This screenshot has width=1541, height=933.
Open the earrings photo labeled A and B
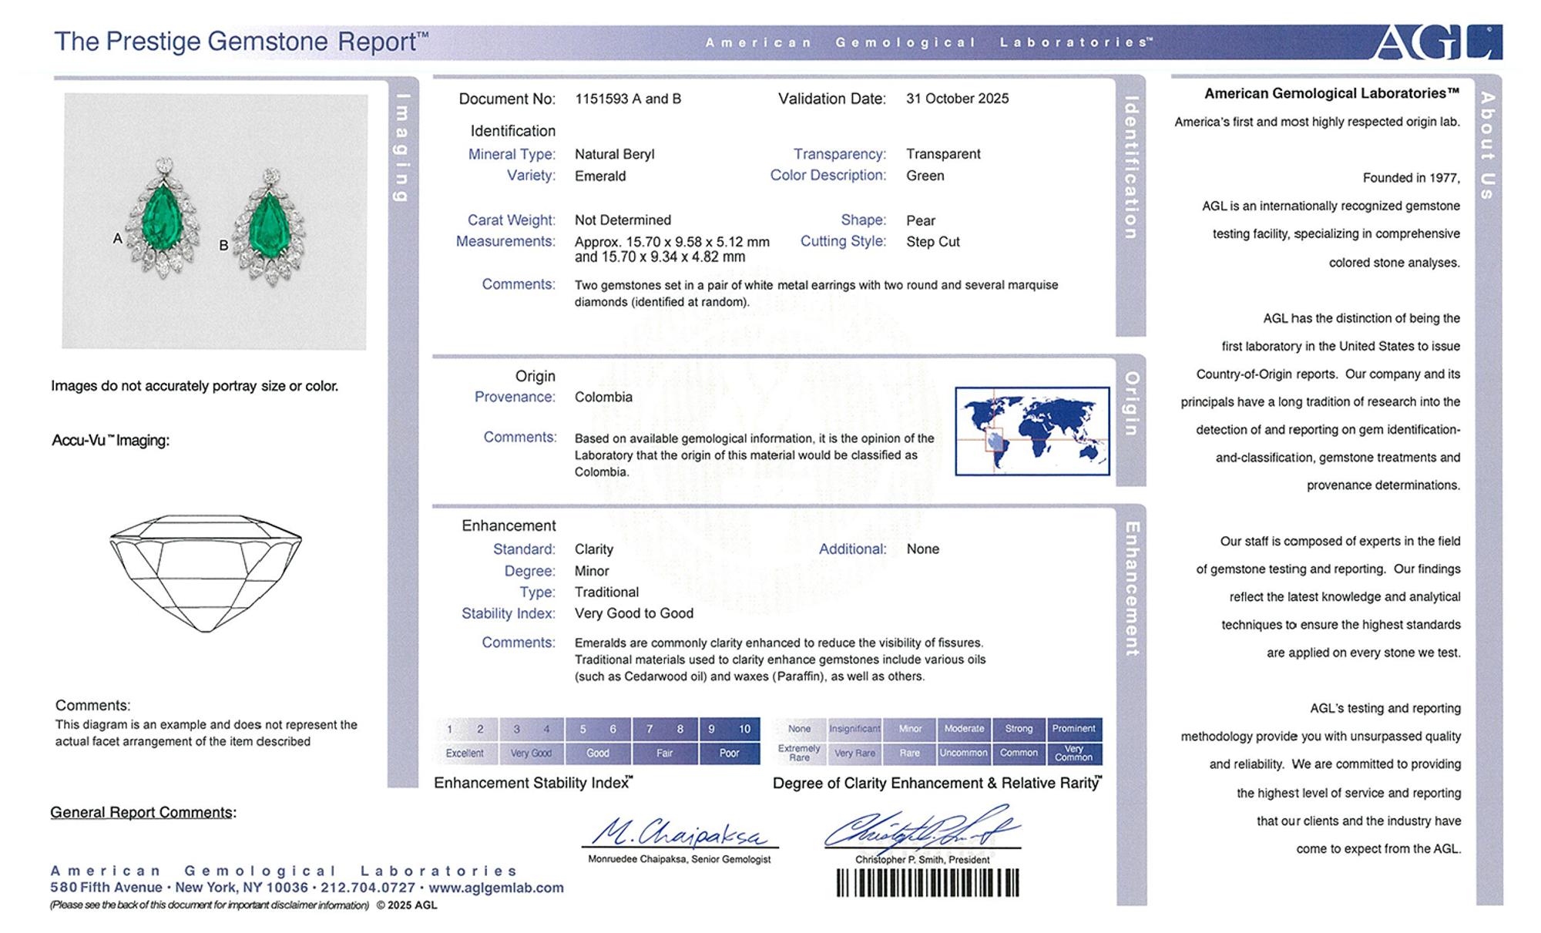pyautogui.click(x=214, y=221)
